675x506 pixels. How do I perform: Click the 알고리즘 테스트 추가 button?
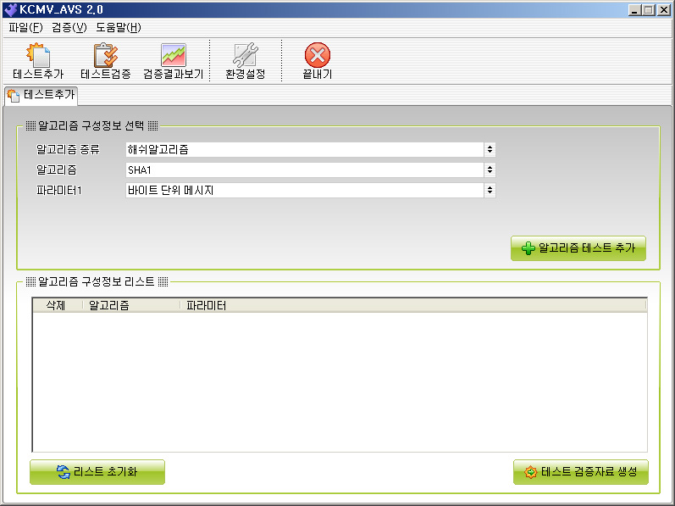tap(578, 248)
